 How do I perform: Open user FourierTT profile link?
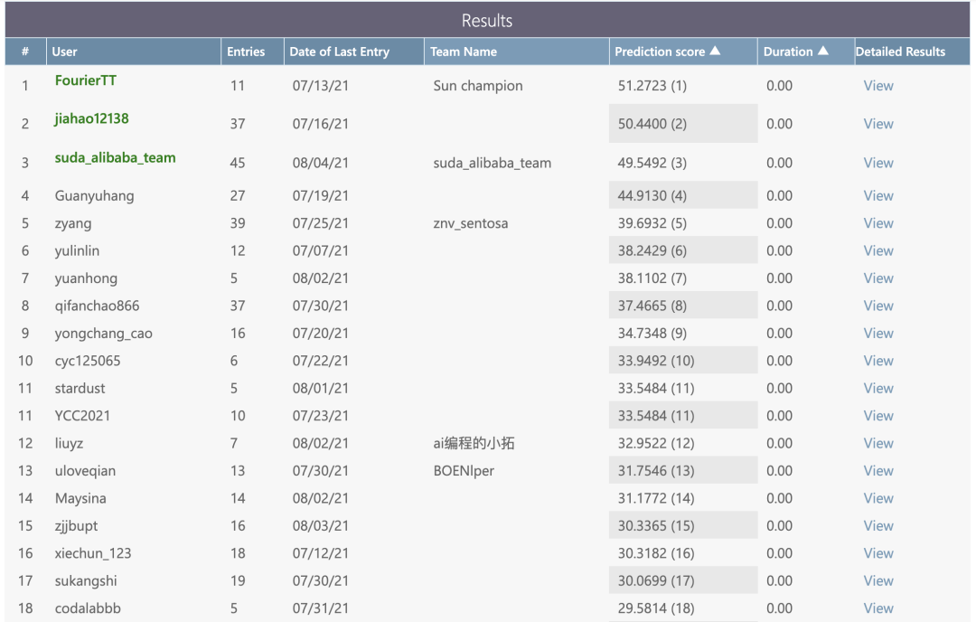click(86, 80)
